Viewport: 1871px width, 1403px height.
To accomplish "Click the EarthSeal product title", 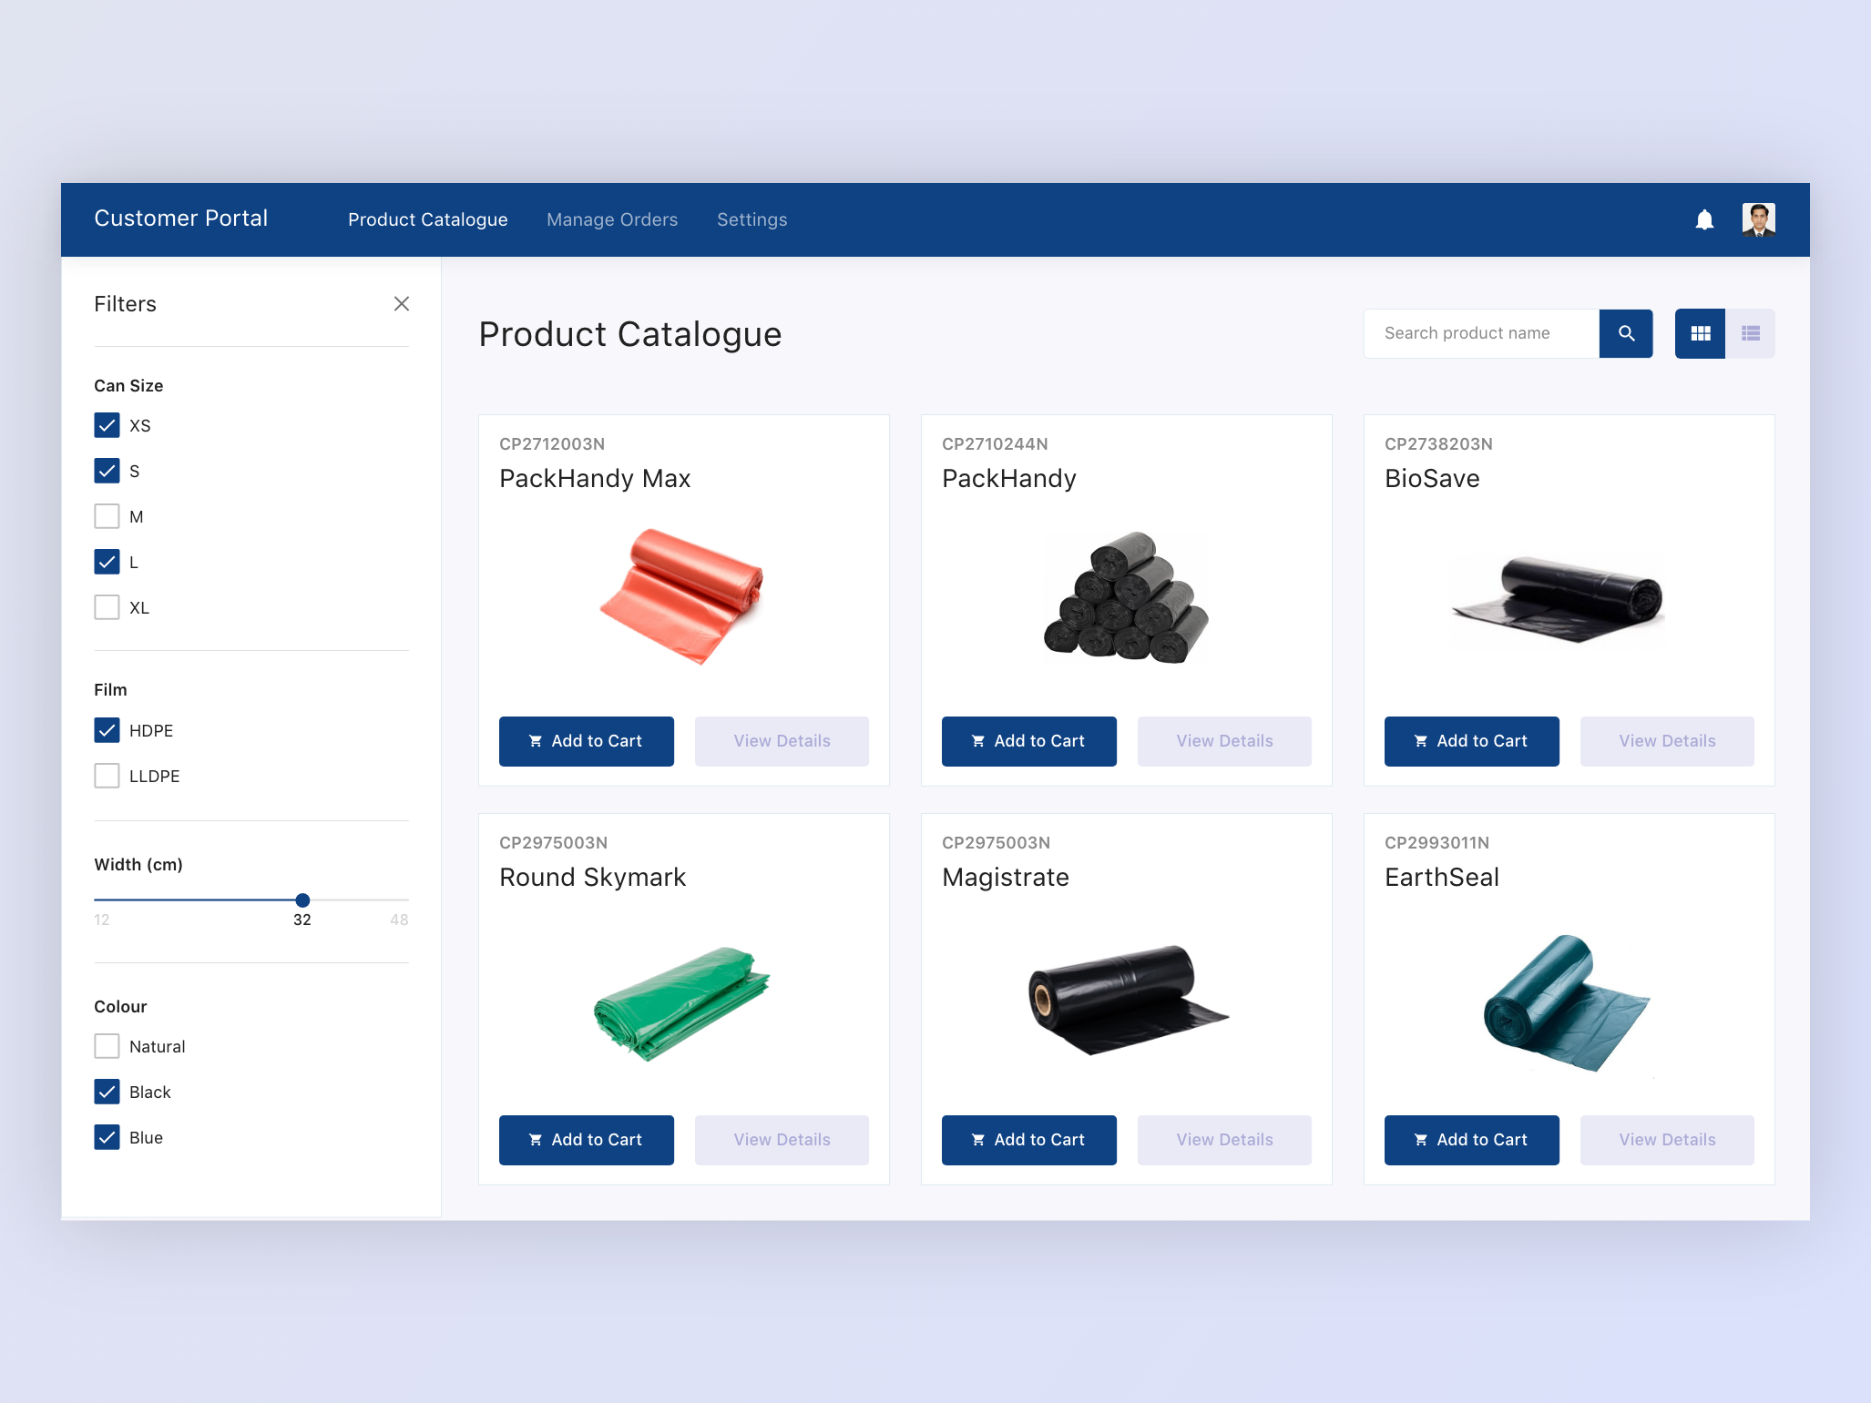I will [x=1442, y=877].
